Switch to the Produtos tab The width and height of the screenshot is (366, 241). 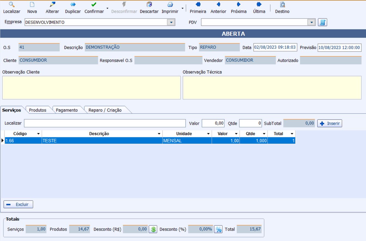coord(38,110)
